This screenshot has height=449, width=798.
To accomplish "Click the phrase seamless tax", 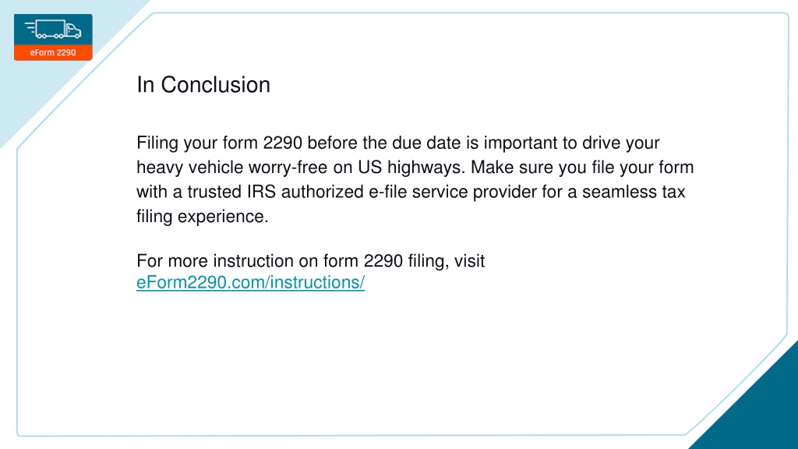I will [x=634, y=192].
